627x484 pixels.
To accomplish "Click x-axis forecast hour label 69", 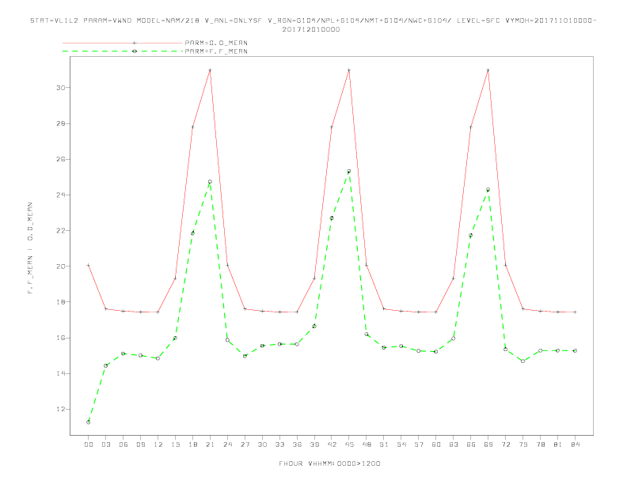I will pyautogui.click(x=488, y=444).
